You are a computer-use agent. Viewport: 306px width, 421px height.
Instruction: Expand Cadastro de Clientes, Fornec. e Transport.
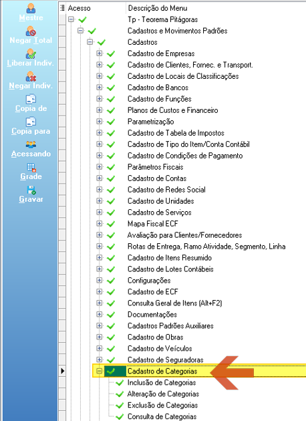coord(100,64)
